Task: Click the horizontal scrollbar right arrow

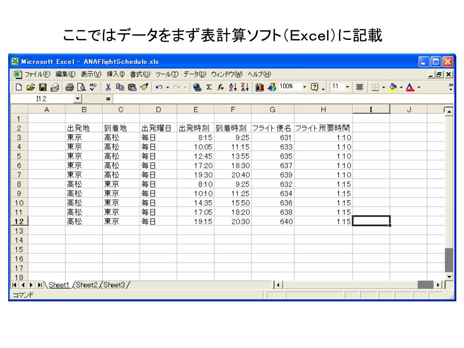Action: [438, 285]
